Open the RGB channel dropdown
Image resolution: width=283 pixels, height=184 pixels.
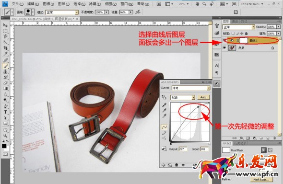[x=193, y=97]
